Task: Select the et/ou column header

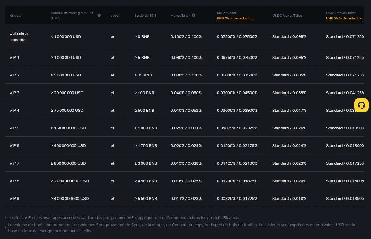Action: point(115,16)
